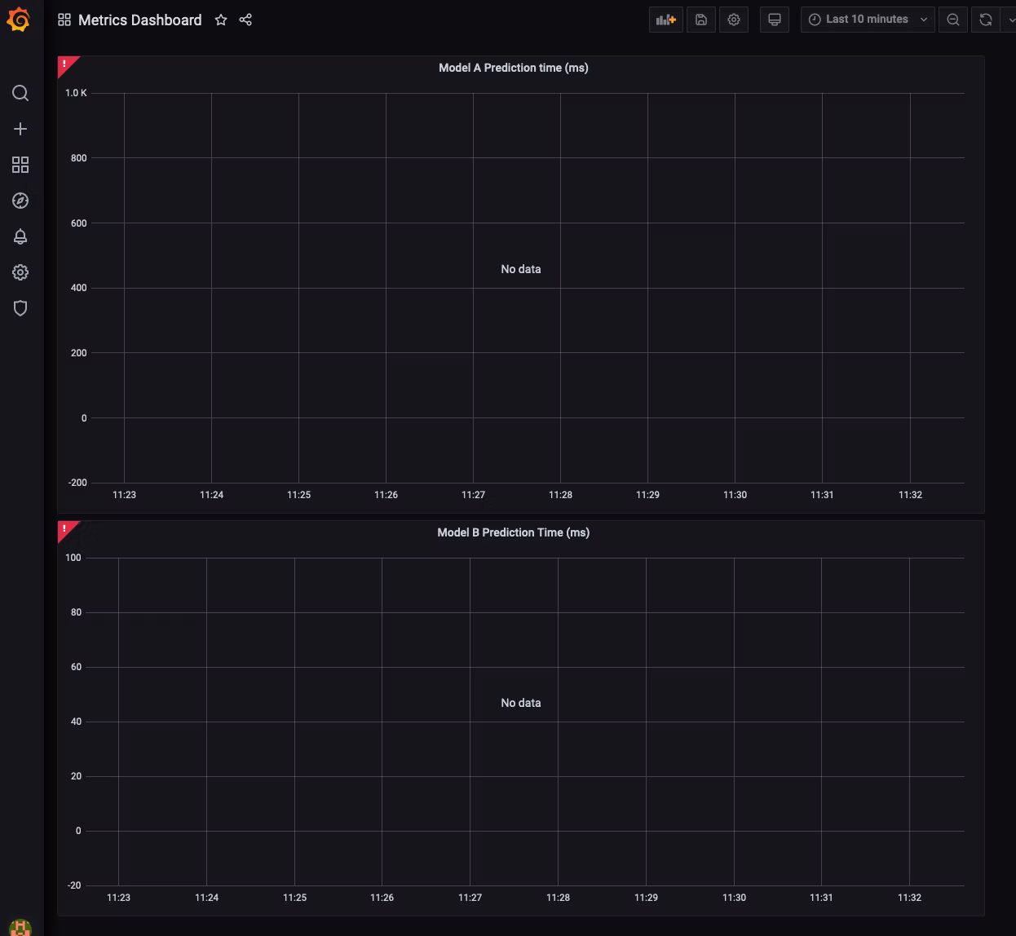Open the Create new panel menu
This screenshot has height=936, width=1016.
click(20, 129)
